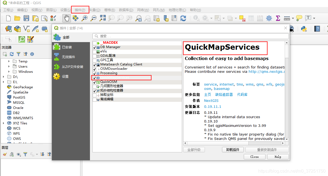This screenshot has height=176, width=328.
Task: Enable the GPS工具 plugin checkbox
Action: 95,60
